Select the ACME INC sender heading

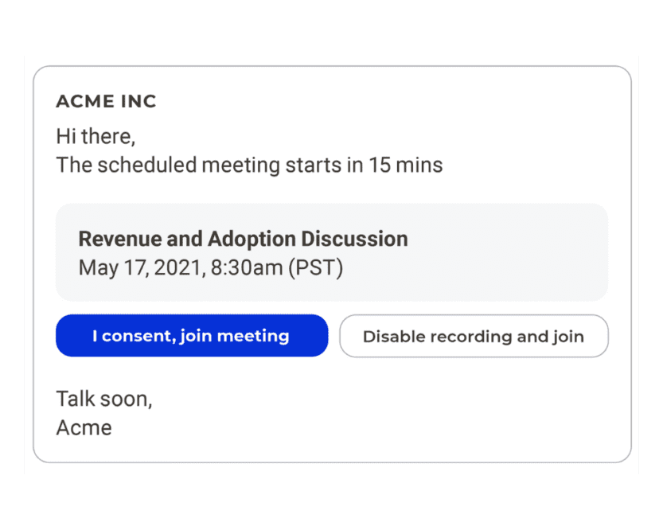click(x=106, y=102)
